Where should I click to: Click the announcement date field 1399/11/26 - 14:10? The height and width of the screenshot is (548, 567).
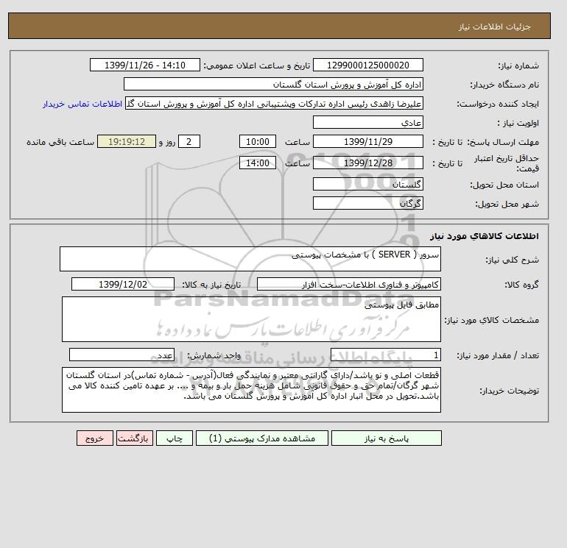point(144,65)
